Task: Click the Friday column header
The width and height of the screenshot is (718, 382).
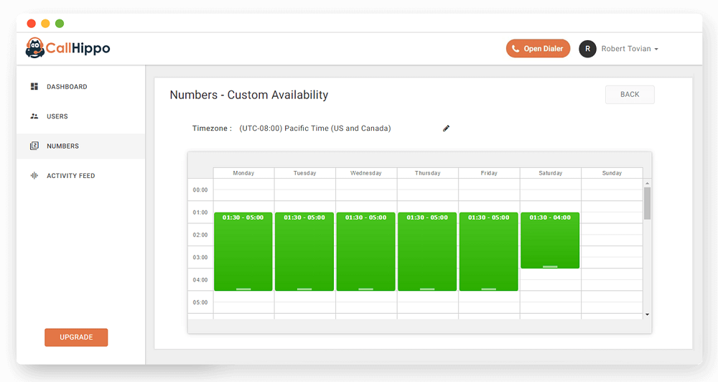Action: (x=489, y=173)
